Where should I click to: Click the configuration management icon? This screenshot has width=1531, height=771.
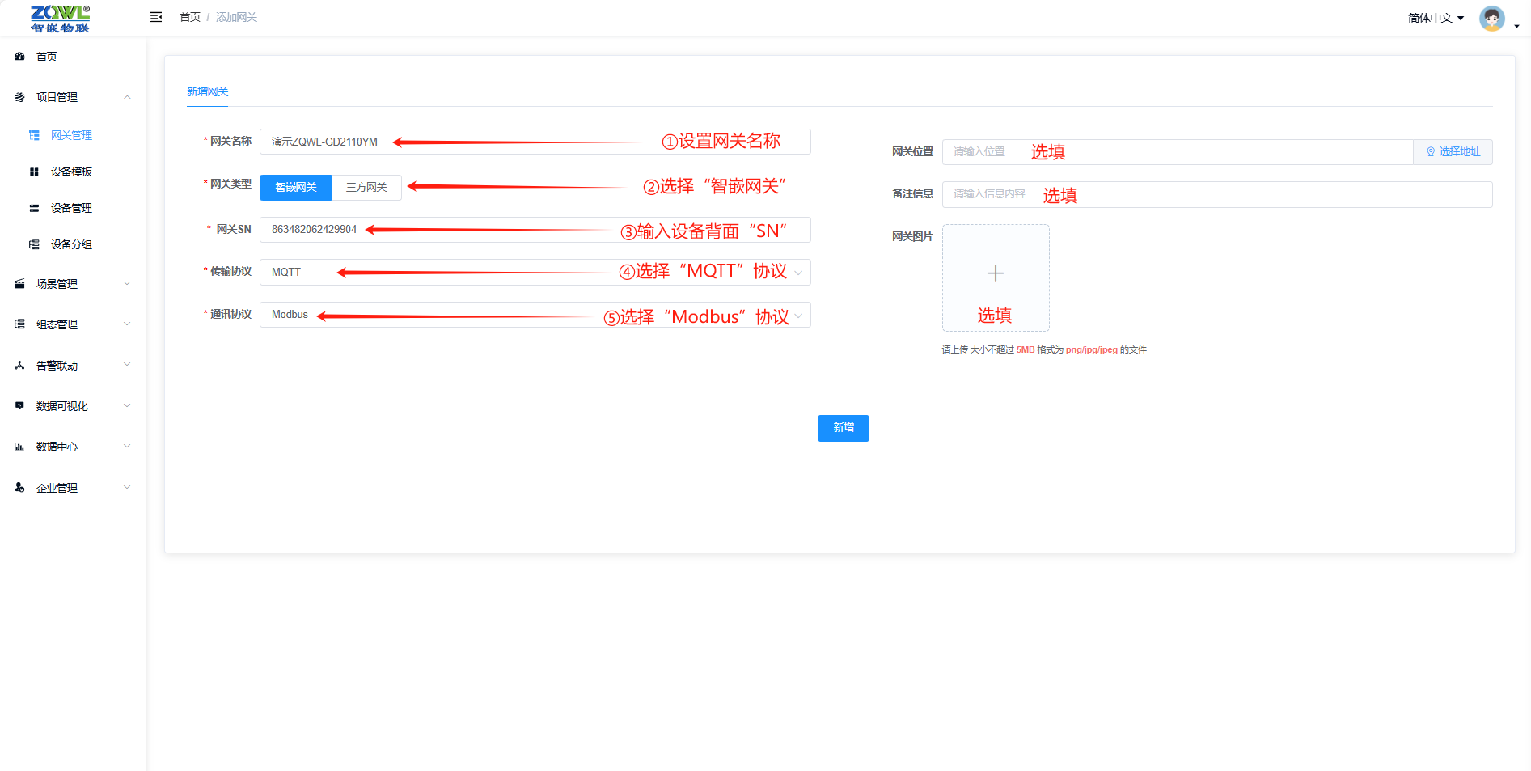pos(19,324)
